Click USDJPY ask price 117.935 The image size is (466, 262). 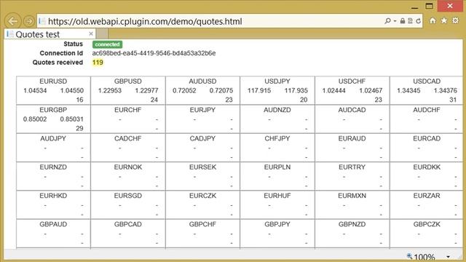coord(296,90)
